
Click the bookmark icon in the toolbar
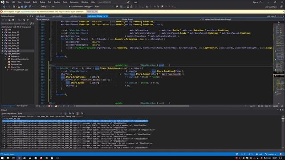[162, 7]
